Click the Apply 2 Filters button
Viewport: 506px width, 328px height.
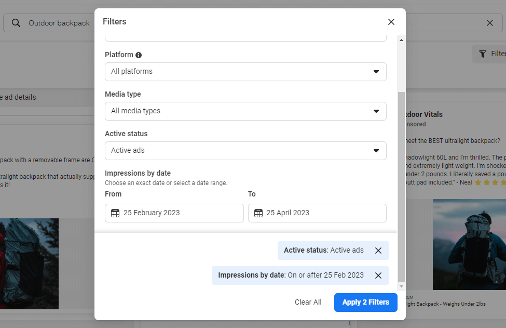[365, 302]
